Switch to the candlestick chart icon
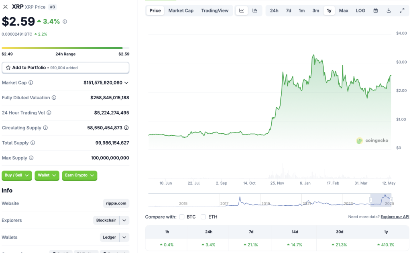411x253 pixels. tap(256, 10)
